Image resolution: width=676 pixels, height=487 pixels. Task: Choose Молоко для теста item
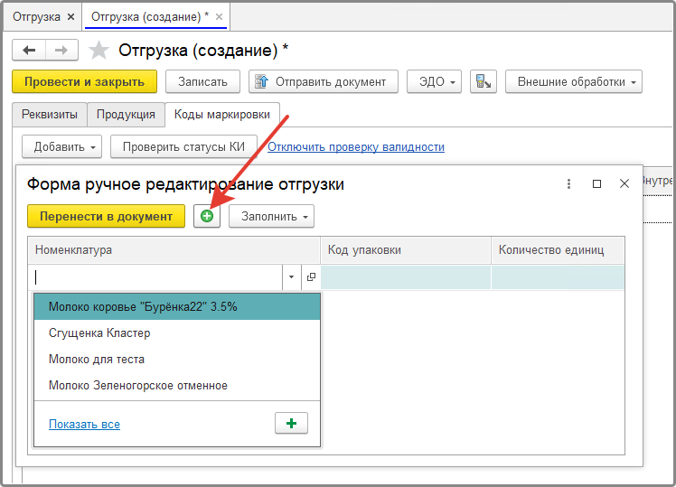pos(177,359)
